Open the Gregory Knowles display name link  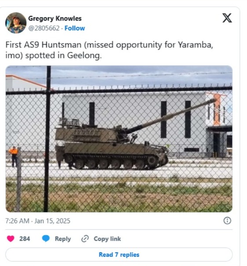pyautogui.click(x=55, y=19)
